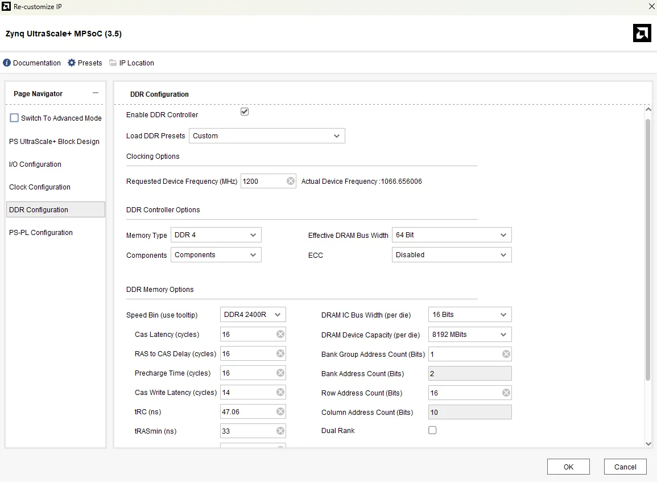Clear the tRC (ns) value
The height and width of the screenshot is (482, 657).
point(280,411)
